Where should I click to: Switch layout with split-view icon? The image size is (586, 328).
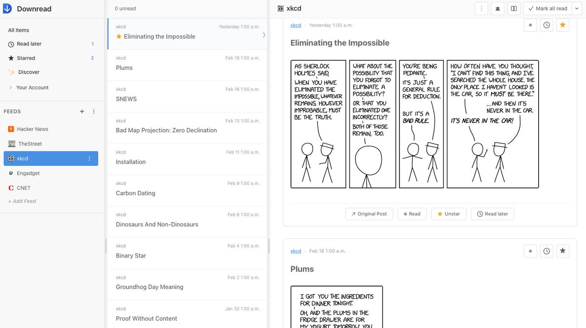[514, 8]
